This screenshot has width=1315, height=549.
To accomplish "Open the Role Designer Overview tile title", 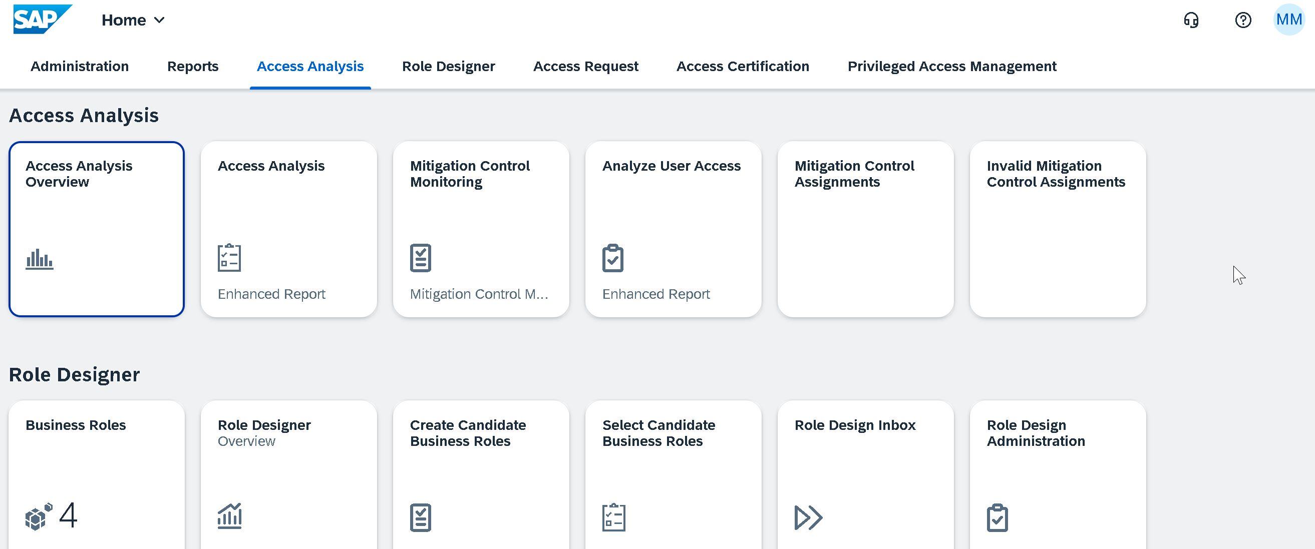I will tap(264, 425).
